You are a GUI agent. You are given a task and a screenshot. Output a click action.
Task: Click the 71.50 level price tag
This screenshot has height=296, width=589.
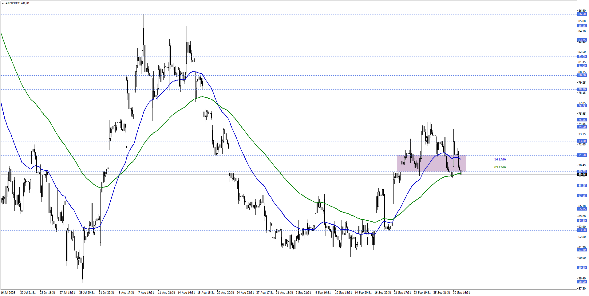point(582,155)
